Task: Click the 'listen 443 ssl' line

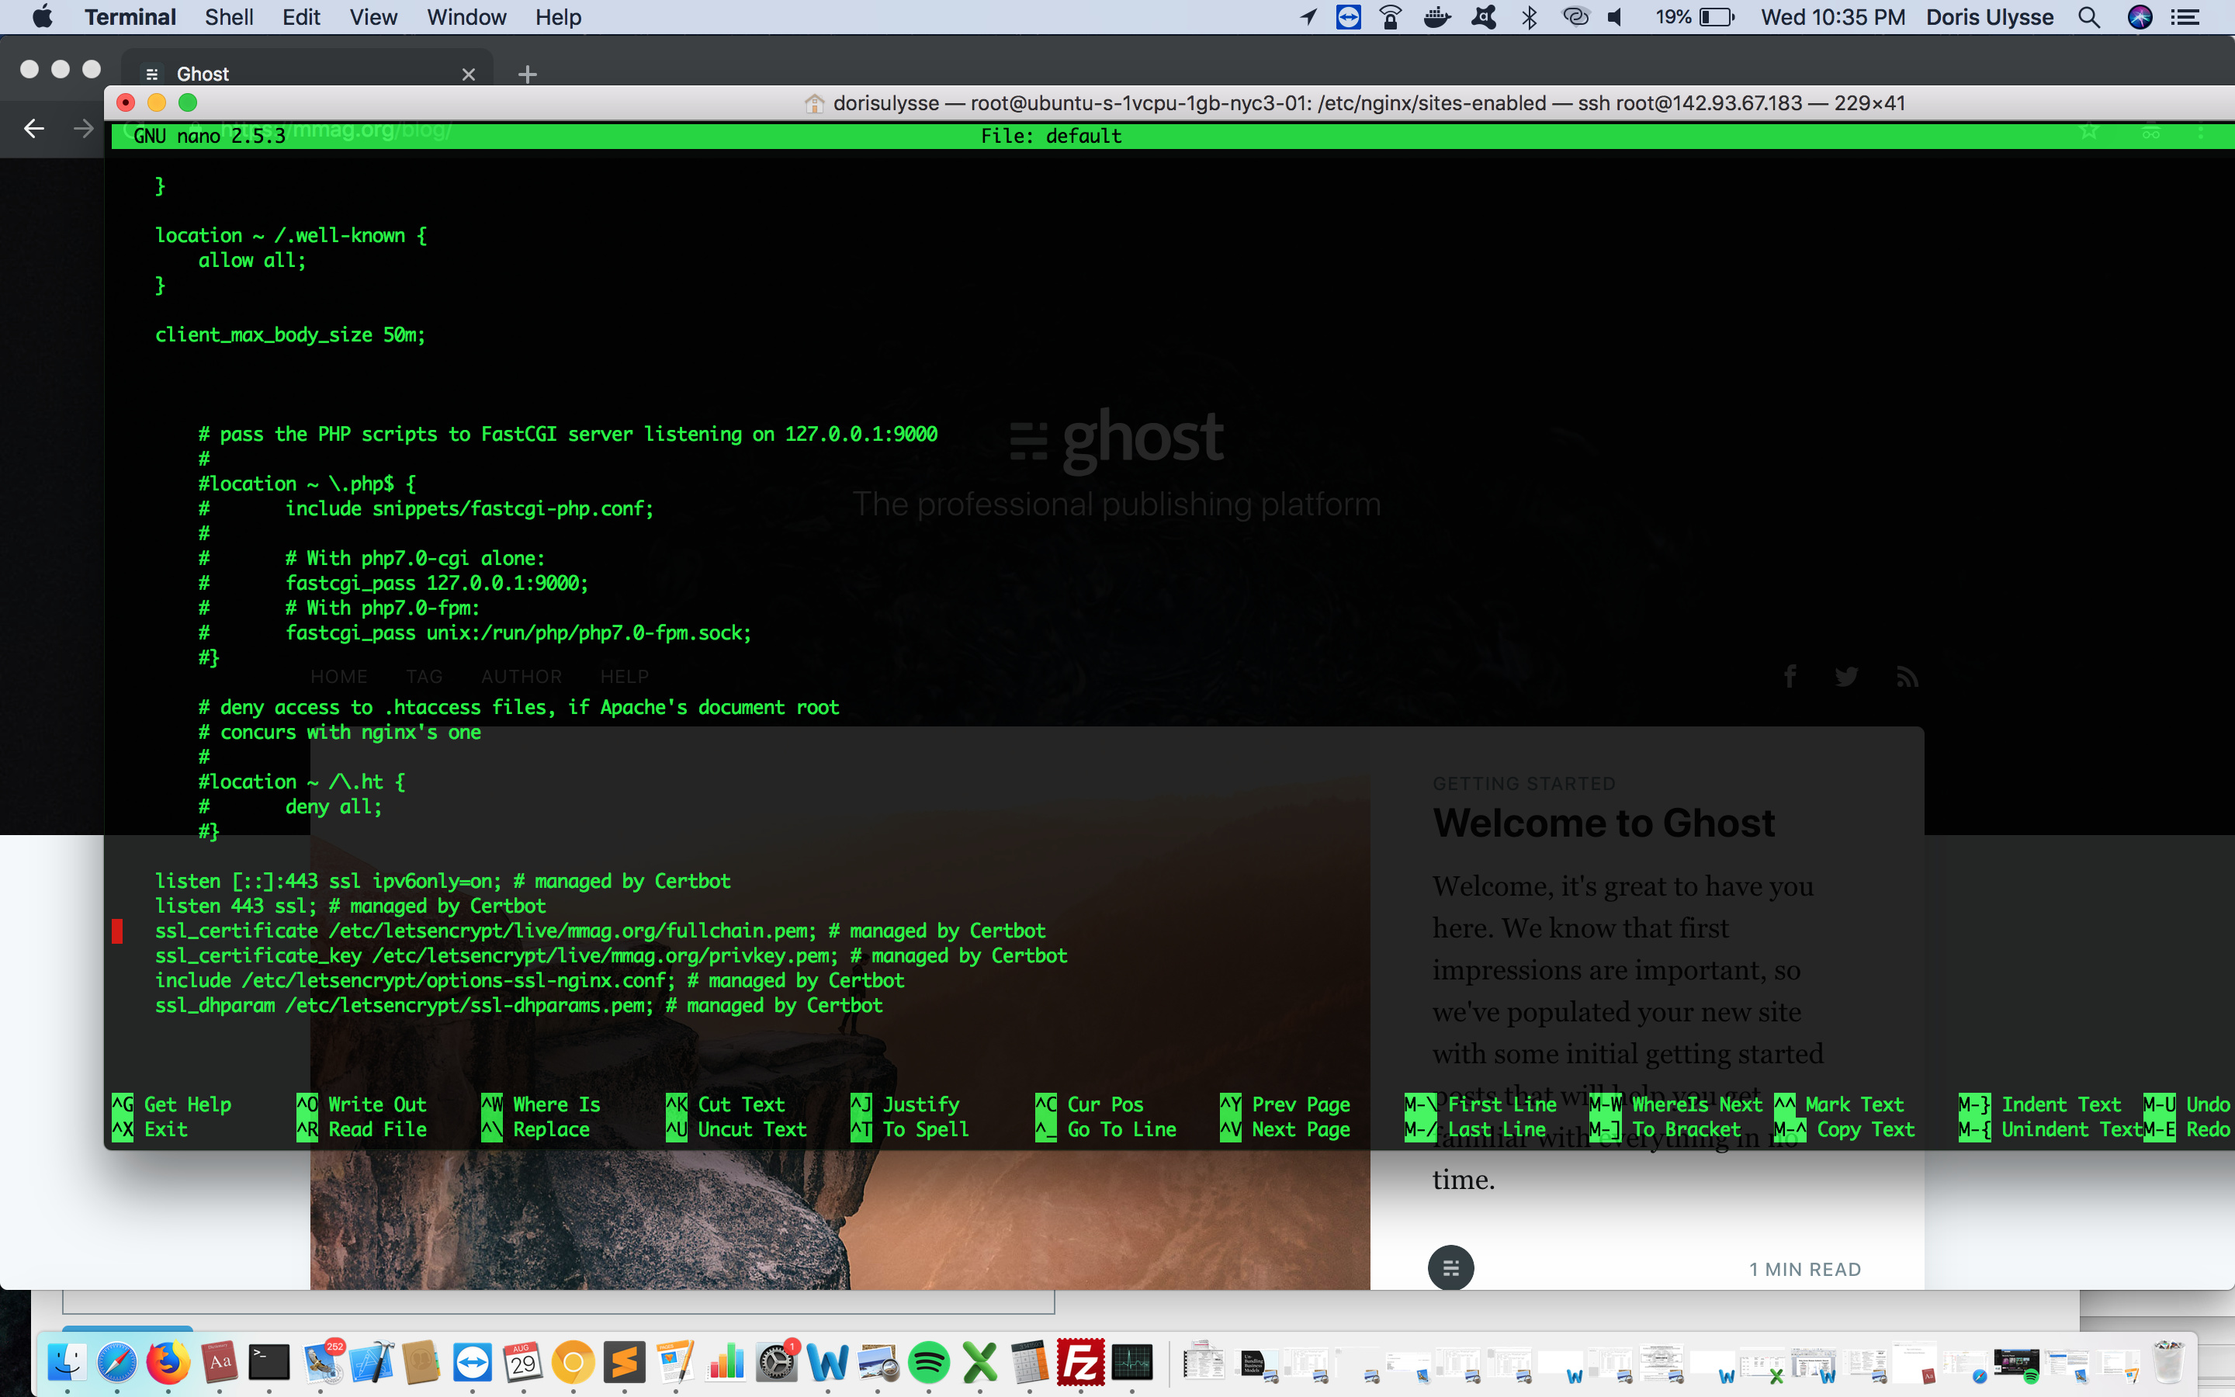Action: tap(350, 906)
